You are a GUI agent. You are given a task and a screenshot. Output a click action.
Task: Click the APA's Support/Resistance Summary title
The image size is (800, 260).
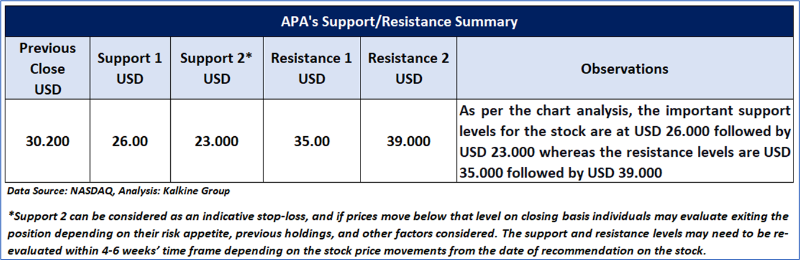399,22
